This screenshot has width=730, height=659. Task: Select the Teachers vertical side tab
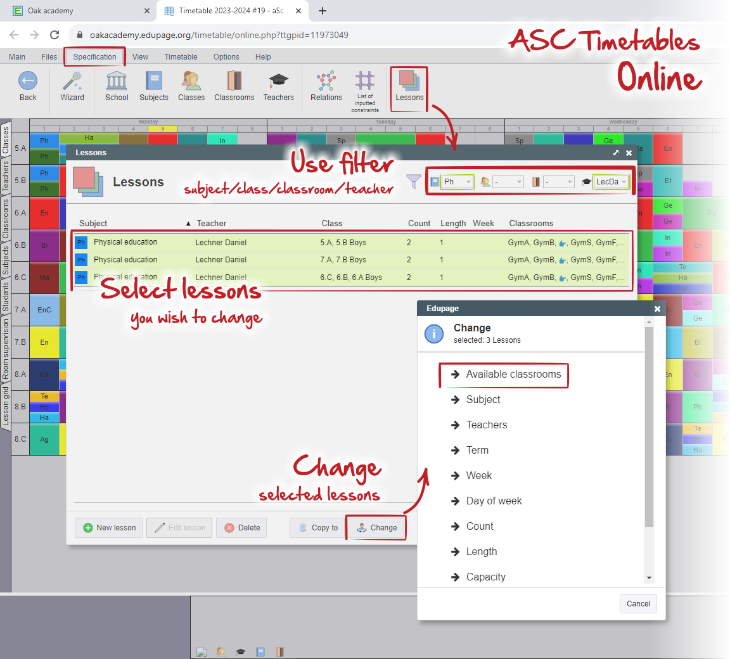pos(6,176)
